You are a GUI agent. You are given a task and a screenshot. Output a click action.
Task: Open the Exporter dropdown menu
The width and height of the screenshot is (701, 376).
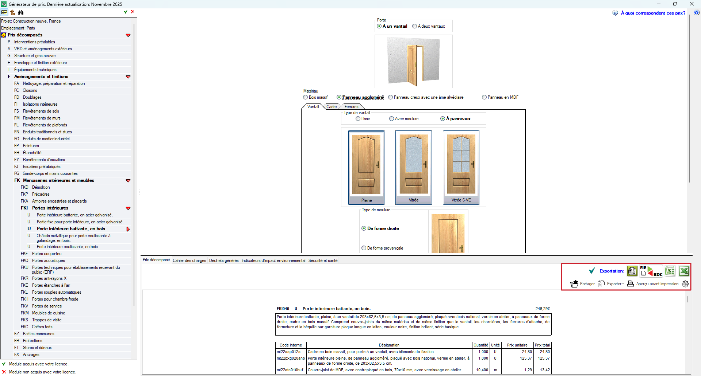[x=615, y=284]
